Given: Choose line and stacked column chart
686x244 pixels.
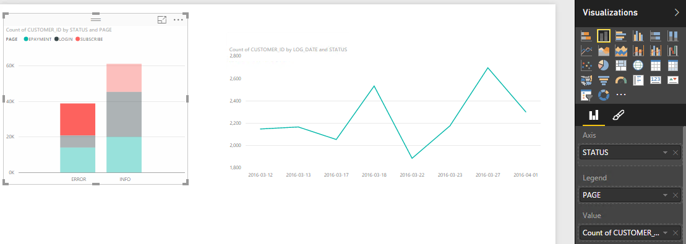Looking at the screenshot, I should click(x=638, y=51).
